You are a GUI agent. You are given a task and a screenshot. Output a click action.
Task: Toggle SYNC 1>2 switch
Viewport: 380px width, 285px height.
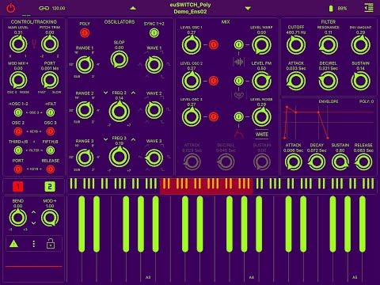(154, 33)
